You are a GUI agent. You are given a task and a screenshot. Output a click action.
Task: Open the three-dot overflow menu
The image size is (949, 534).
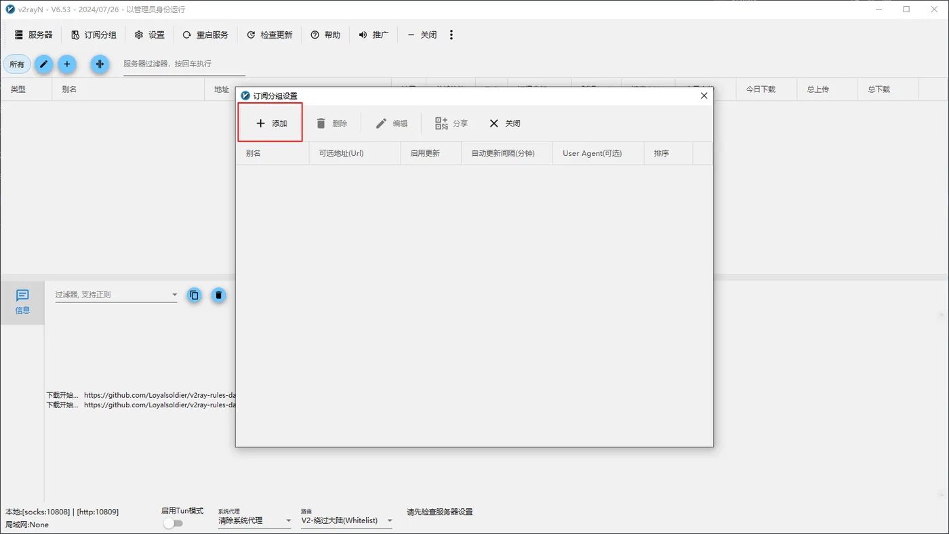(451, 35)
